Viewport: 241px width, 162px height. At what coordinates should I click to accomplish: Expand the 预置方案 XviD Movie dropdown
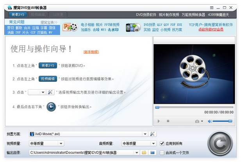click(x=145, y=134)
